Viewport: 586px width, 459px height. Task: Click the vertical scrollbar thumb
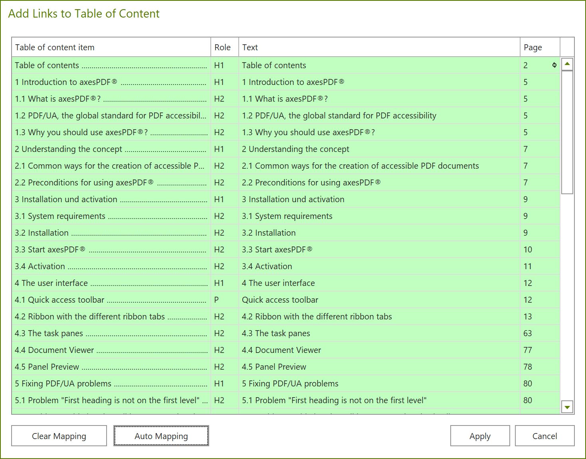tap(567, 132)
